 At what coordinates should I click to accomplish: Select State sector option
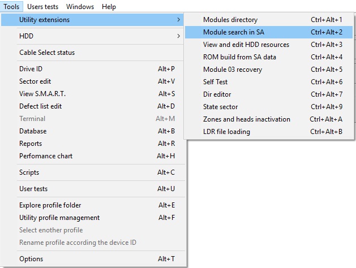tap(220, 107)
